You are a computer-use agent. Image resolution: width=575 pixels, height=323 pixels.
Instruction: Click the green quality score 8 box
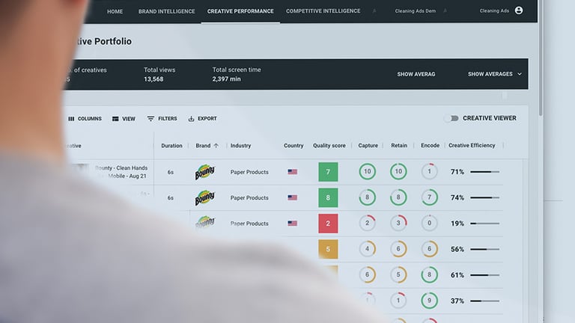328,197
